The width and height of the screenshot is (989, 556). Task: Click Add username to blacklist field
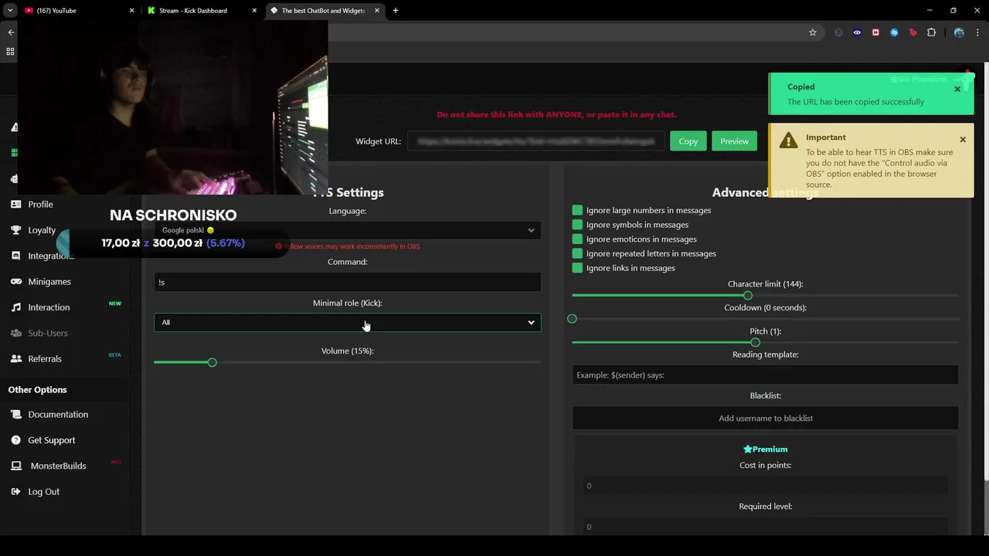coord(765,418)
